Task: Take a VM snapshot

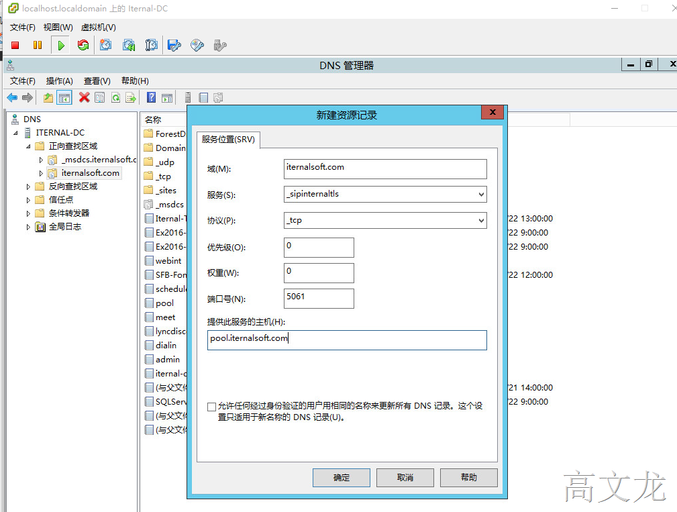Action: [x=105, y=45]
